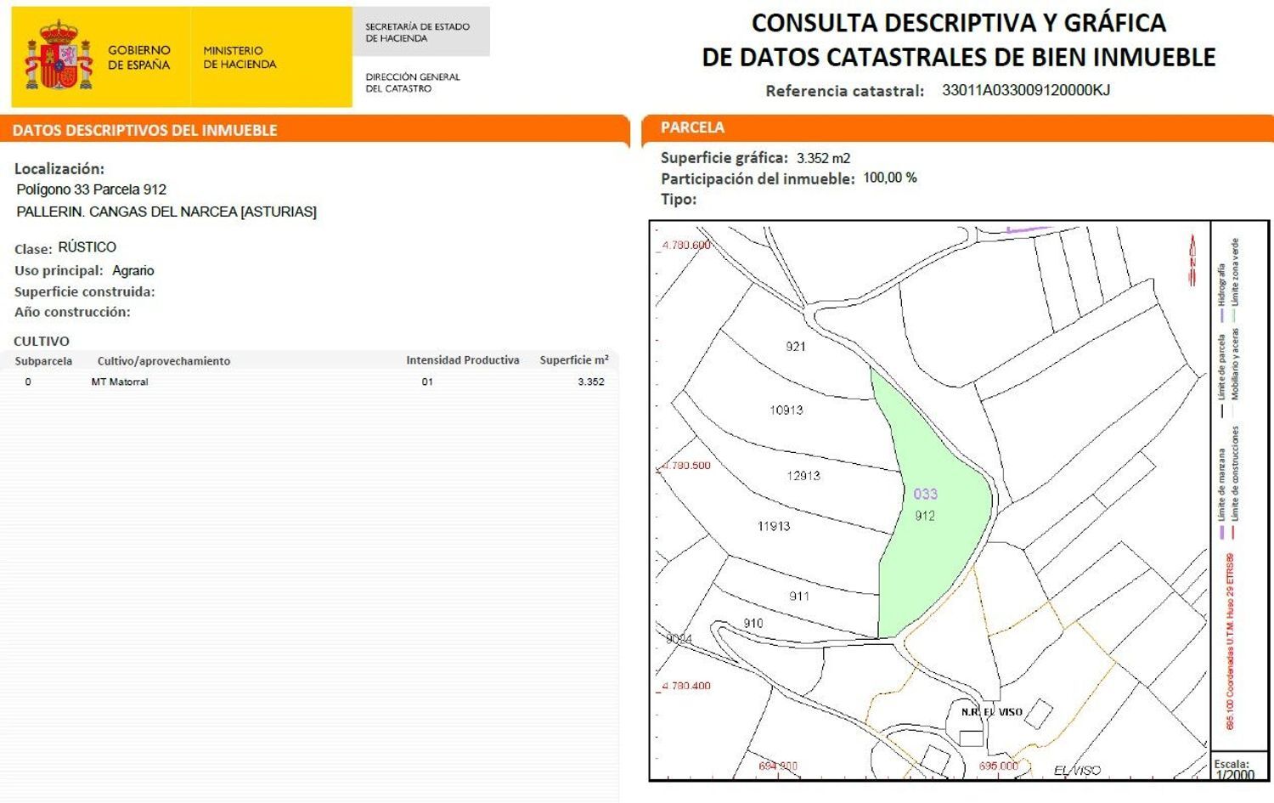Image resolution: width=1274 pixels, height=803 pixels.
Task: Click the N.R. EL VISO label on map
Action: pyautogui.click(x=991, y=711)
